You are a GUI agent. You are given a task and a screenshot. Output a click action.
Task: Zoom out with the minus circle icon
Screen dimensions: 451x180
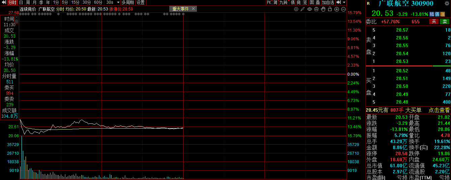pos(343,9)
